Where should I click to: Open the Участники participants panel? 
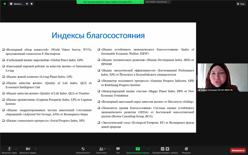(101, 149)
